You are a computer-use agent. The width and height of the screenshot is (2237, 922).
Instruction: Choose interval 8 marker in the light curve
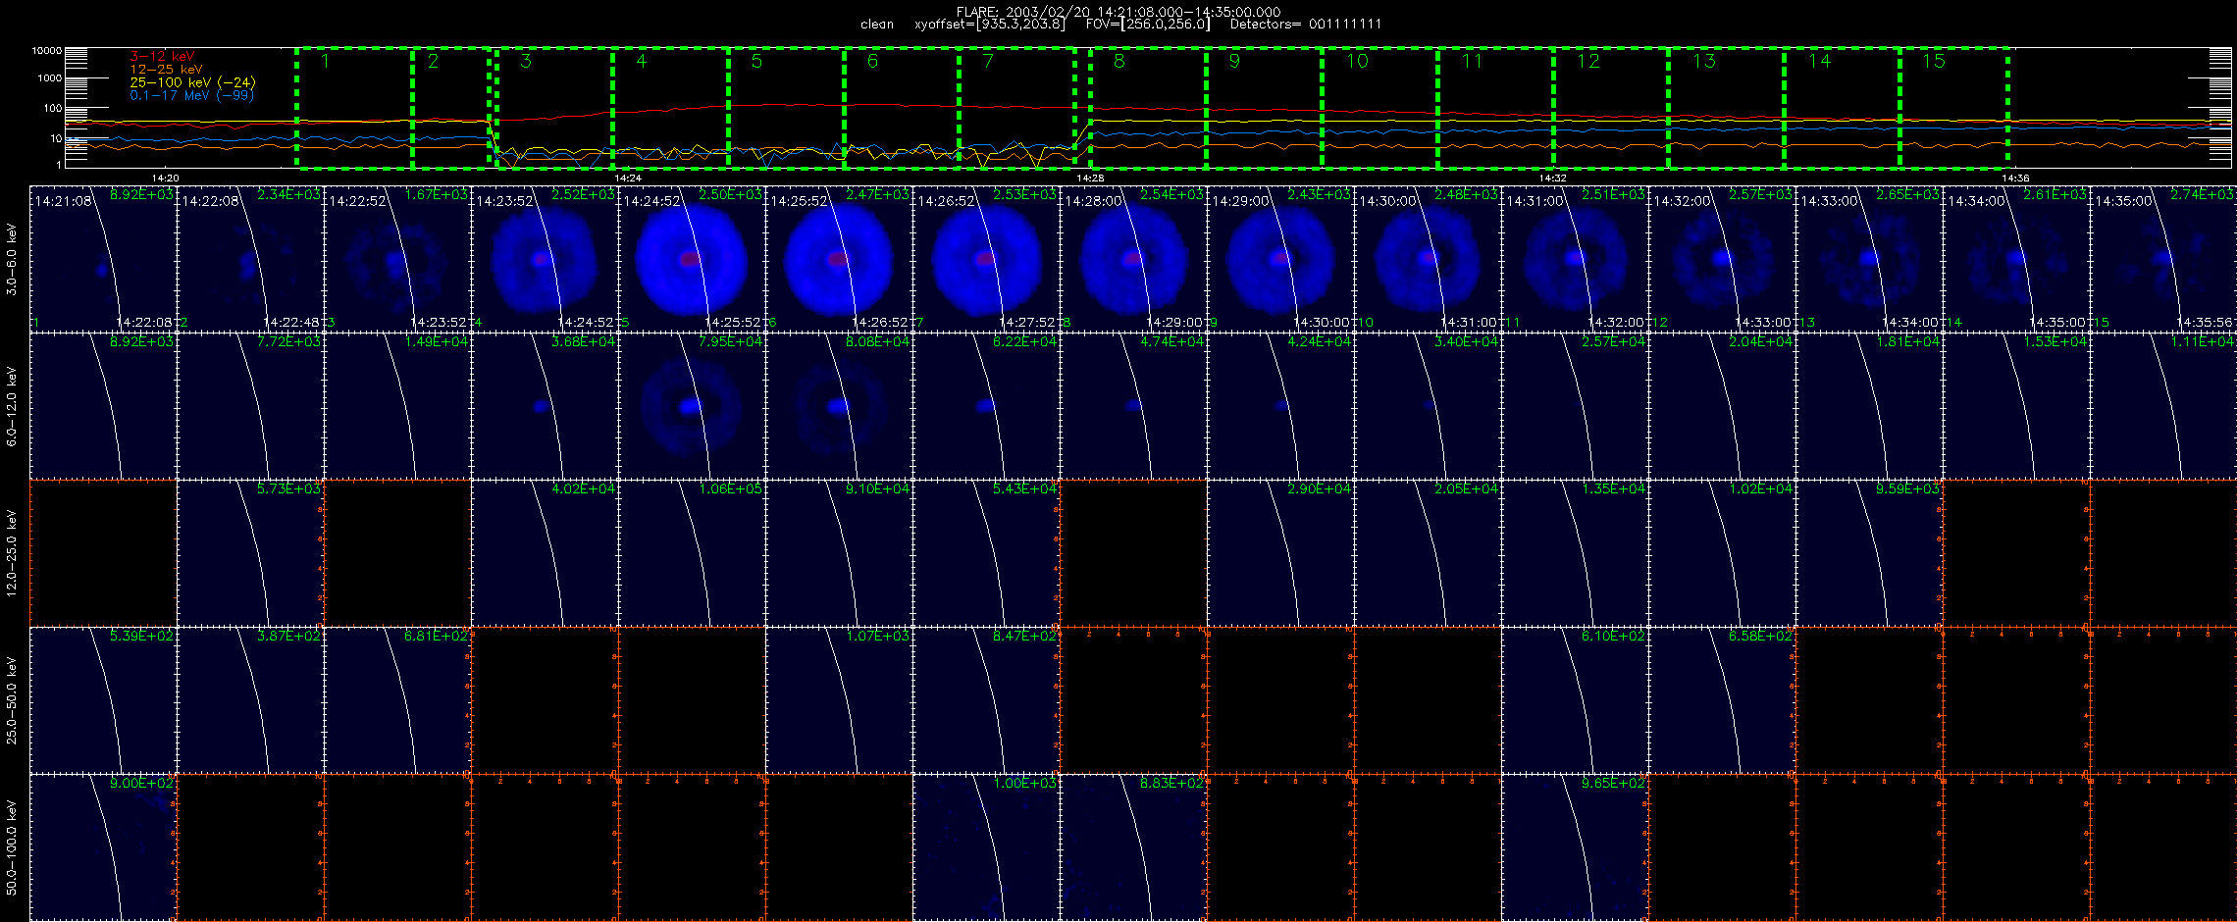(1119, 61)
